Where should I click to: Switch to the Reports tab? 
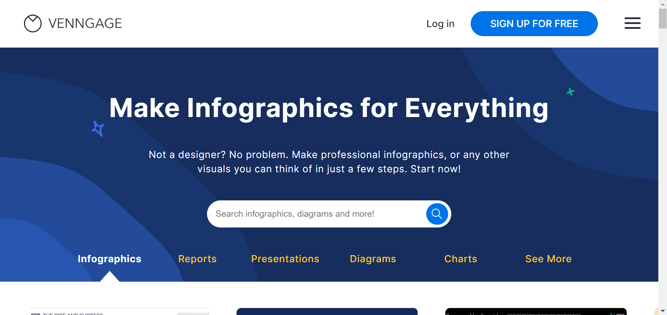pyautogui.click(x=197, y=259)
